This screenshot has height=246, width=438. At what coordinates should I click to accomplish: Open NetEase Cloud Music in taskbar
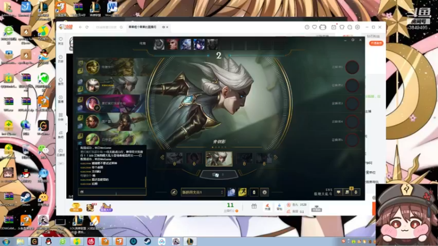coord(91,241)
